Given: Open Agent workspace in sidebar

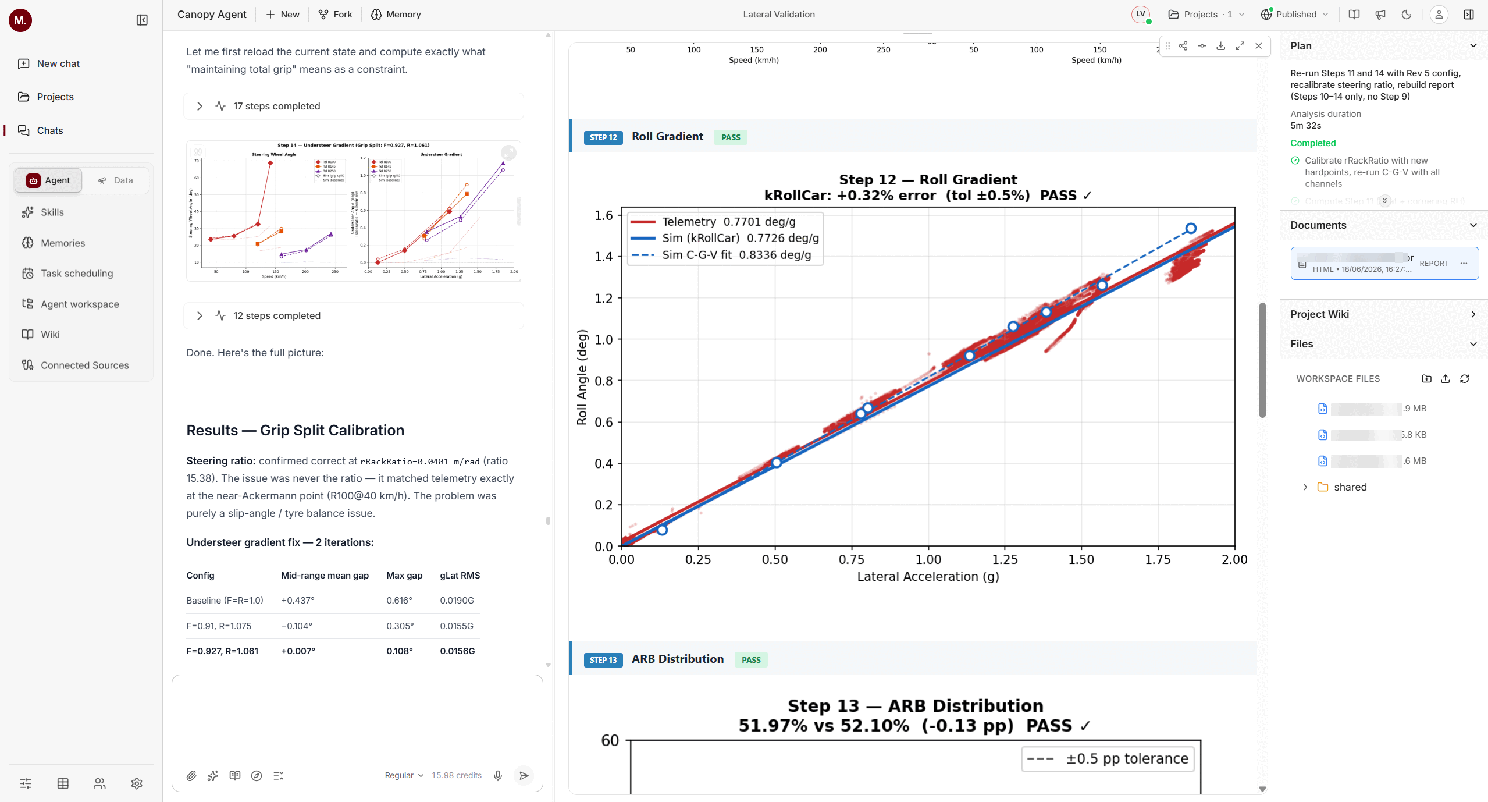Looking at the screenshot, I should [x=80, y=304].
